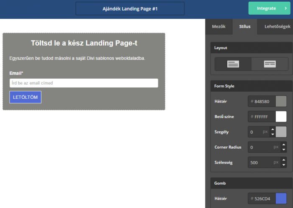Open the Stílus tab
The image size is (293, 208).
coord(244,27)
